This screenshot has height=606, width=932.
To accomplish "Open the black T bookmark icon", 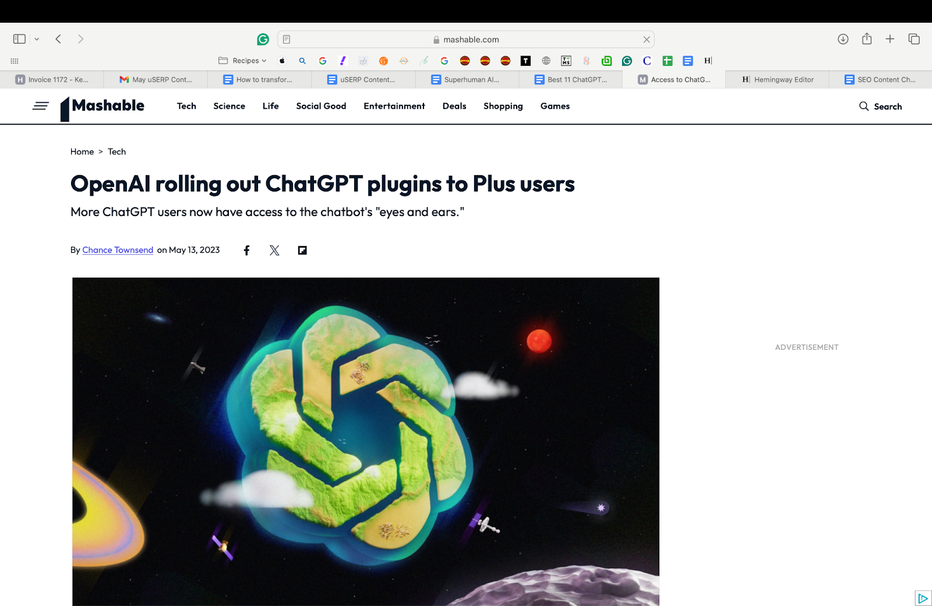I will coord(525,61).
